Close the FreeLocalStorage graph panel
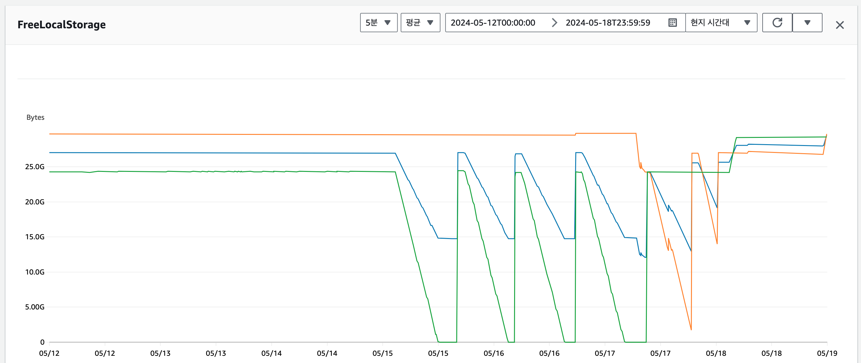The image size is (861, 363). click(840, 25)
